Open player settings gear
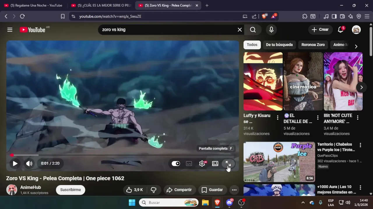373x209 pixels. pyautogui.click(x=202, y=164)
